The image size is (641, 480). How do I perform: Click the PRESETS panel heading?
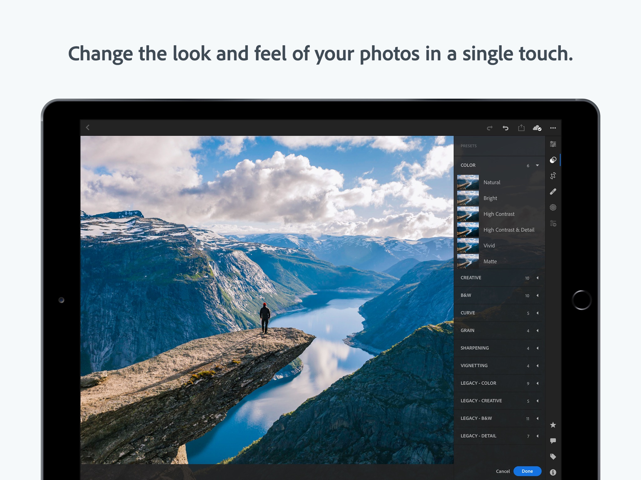pyautogui.click(x=469, y=146)
